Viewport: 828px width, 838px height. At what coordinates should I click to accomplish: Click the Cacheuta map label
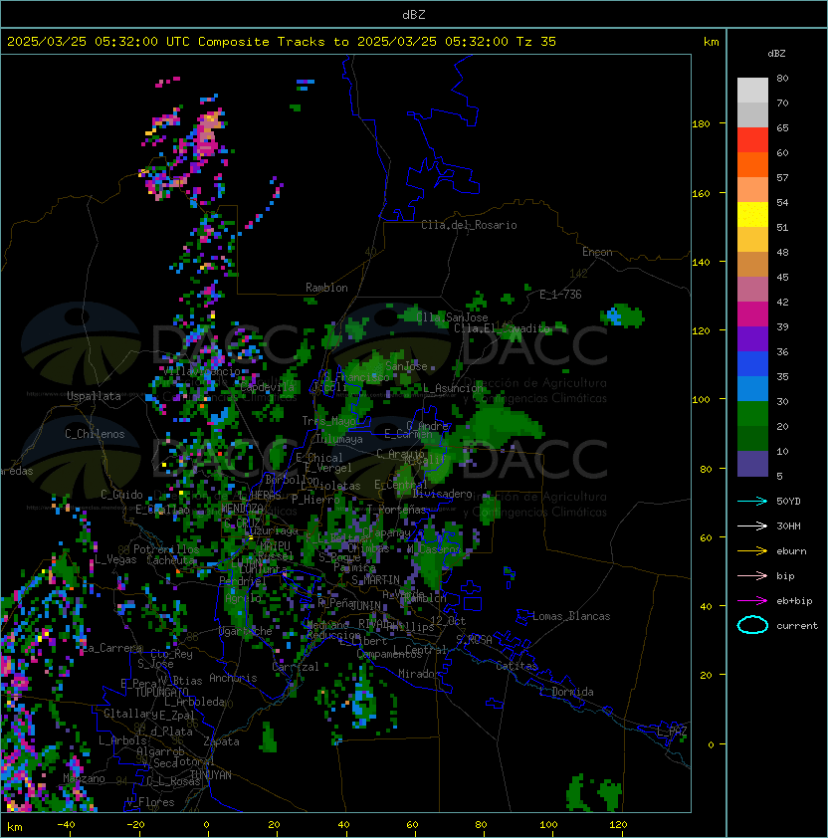tap(170, 560)
